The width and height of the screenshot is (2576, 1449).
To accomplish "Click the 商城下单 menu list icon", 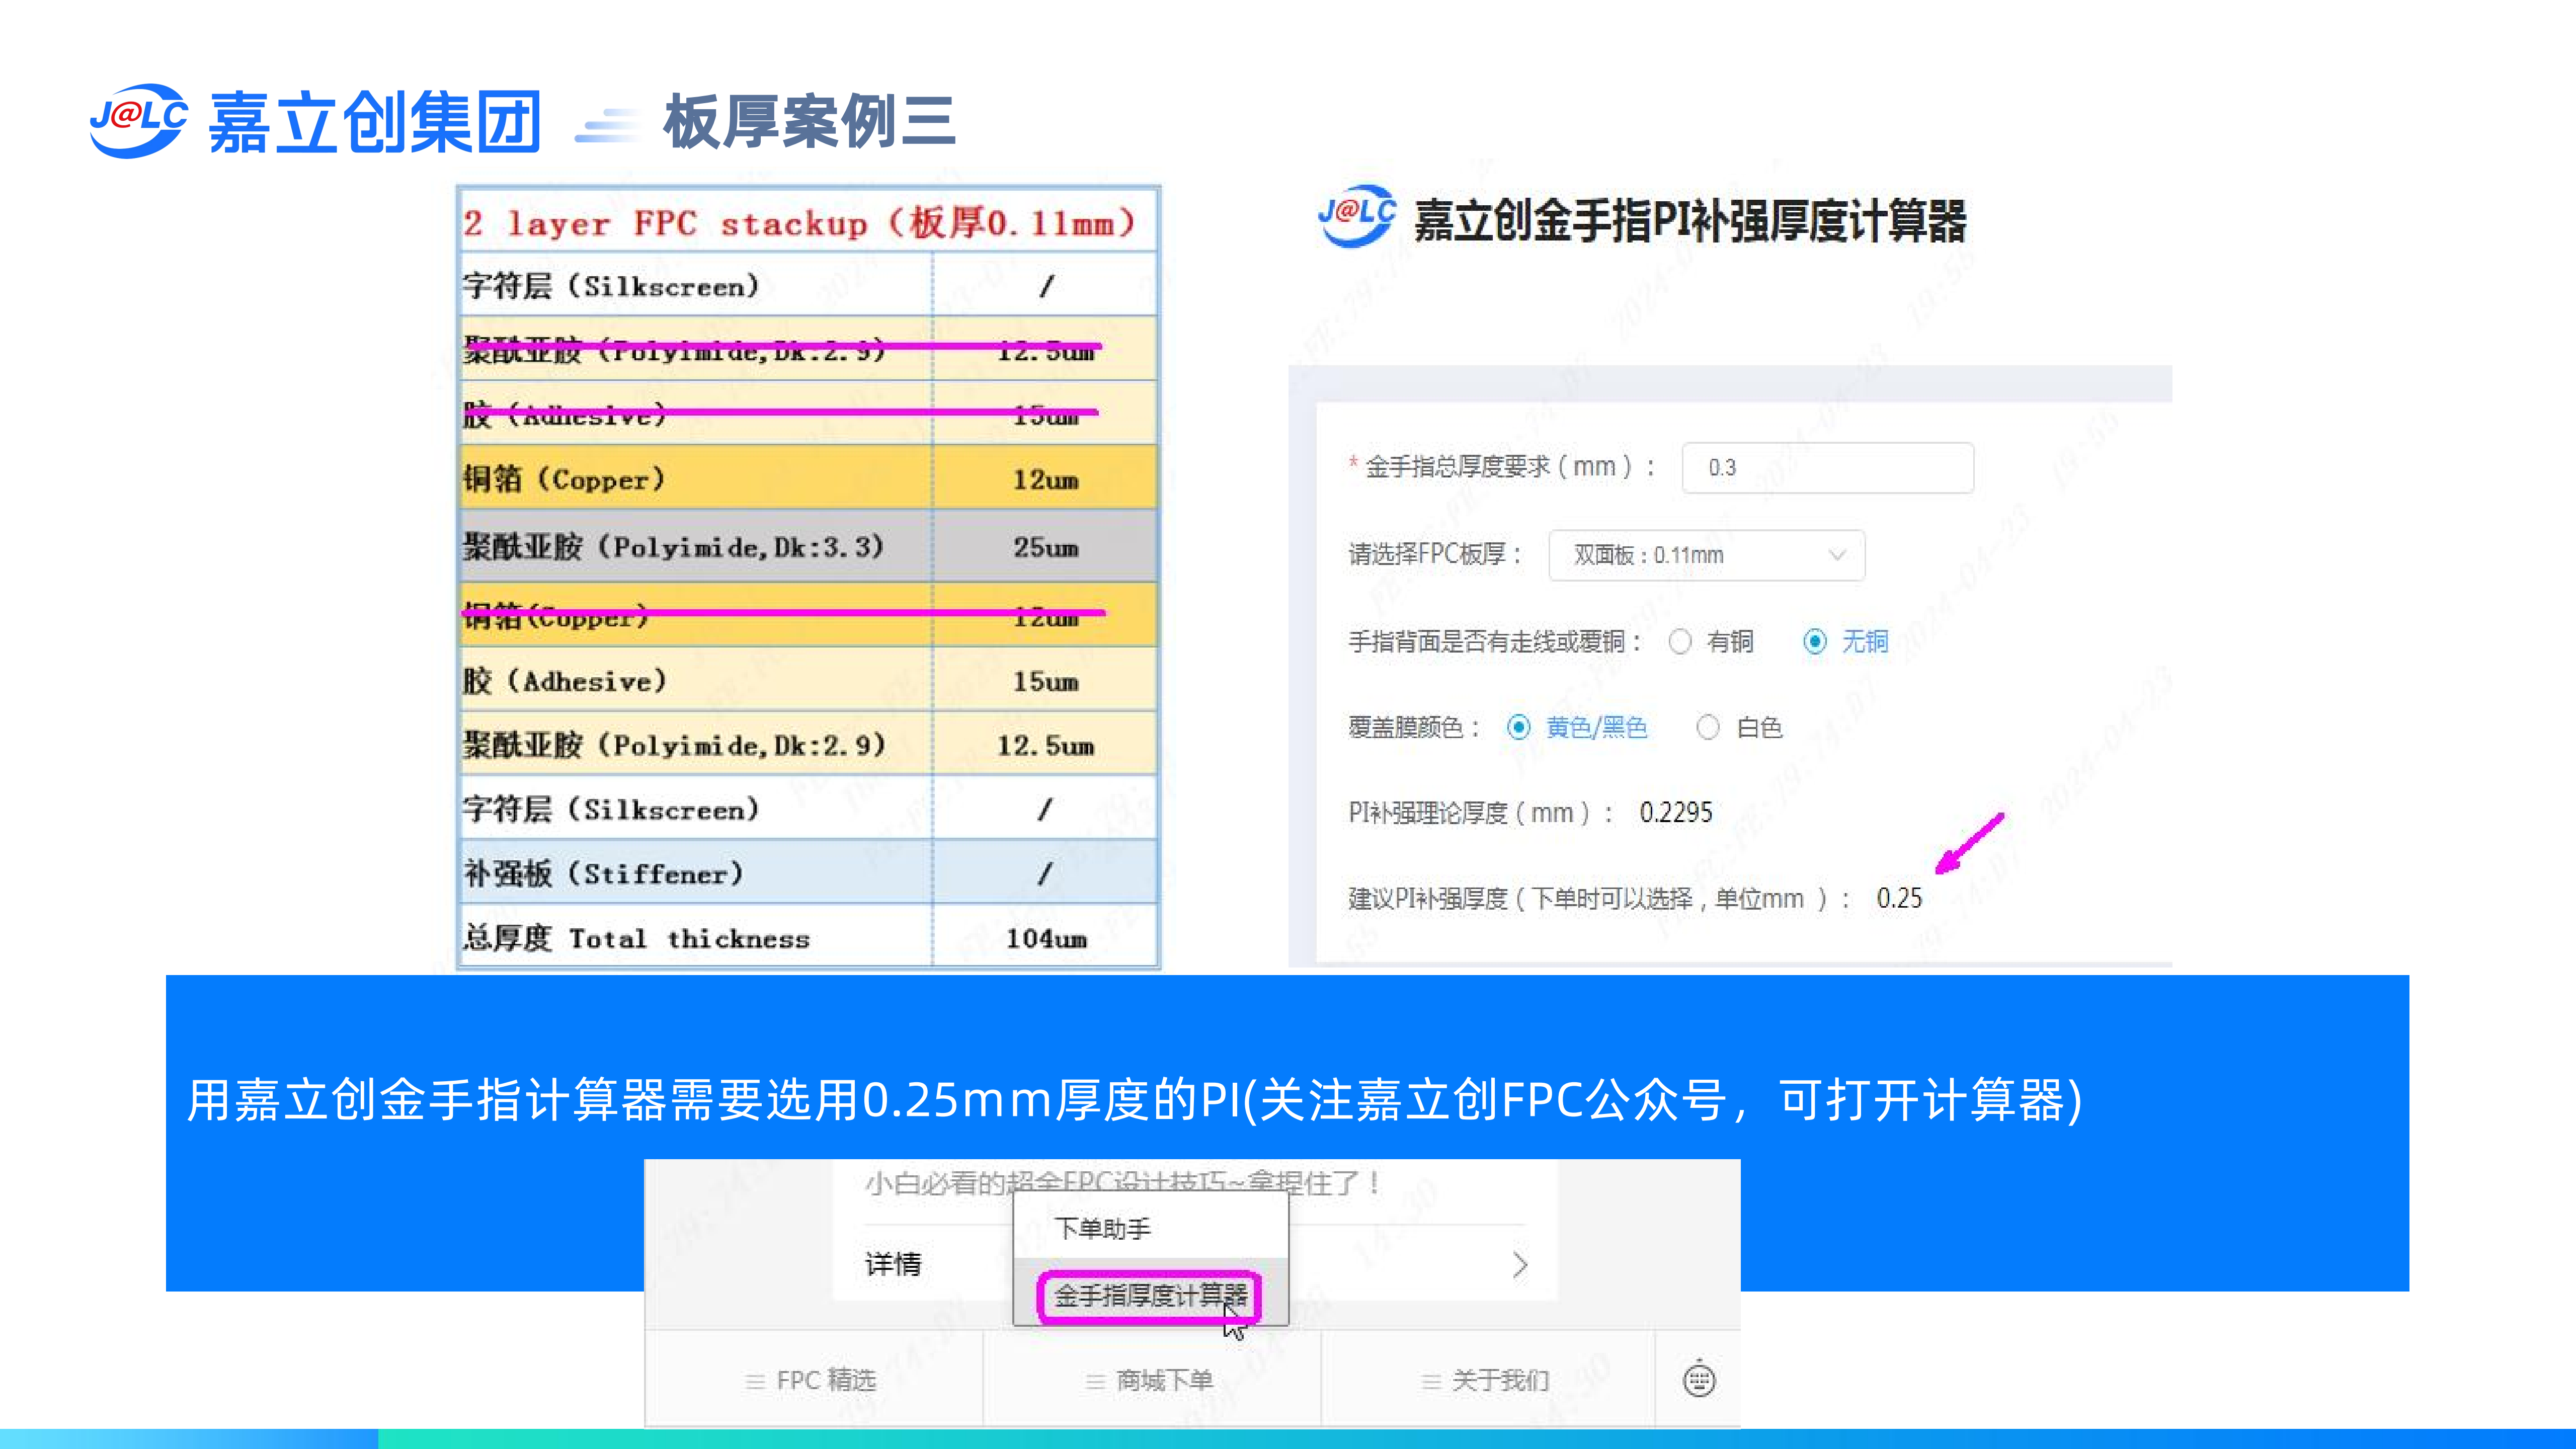I will [1095, 1382].
